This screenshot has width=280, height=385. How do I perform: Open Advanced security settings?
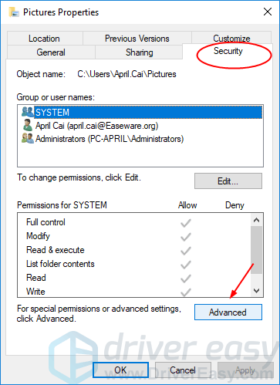(x=228, y=312)
